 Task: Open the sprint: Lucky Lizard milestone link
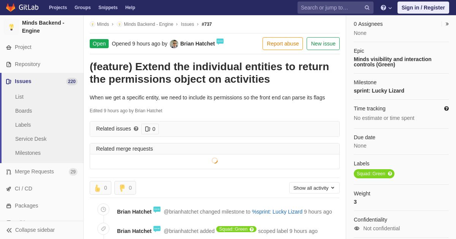(x=379, y=91)
